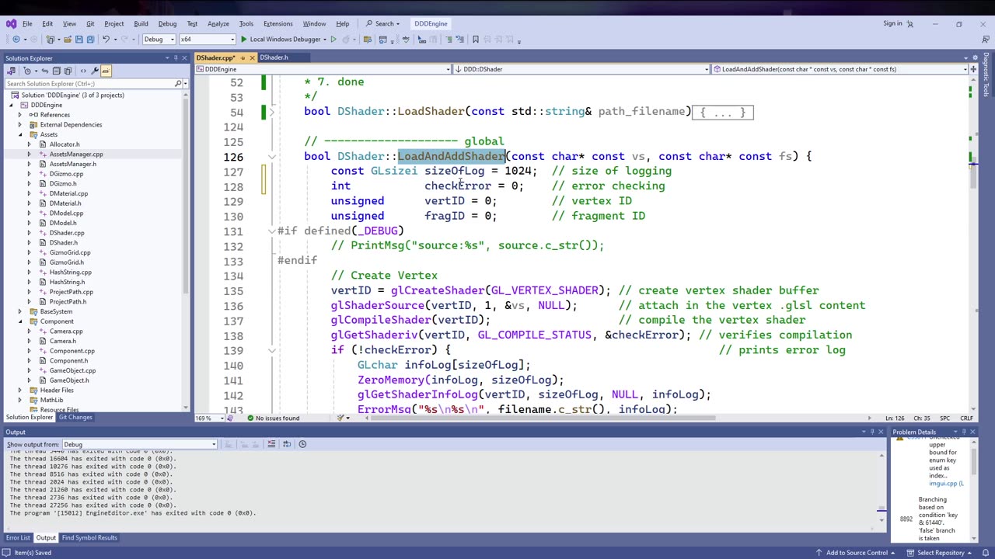Close the DShader.cpp tab
This screenshot has width=995, height=559.
click(251, 57)
